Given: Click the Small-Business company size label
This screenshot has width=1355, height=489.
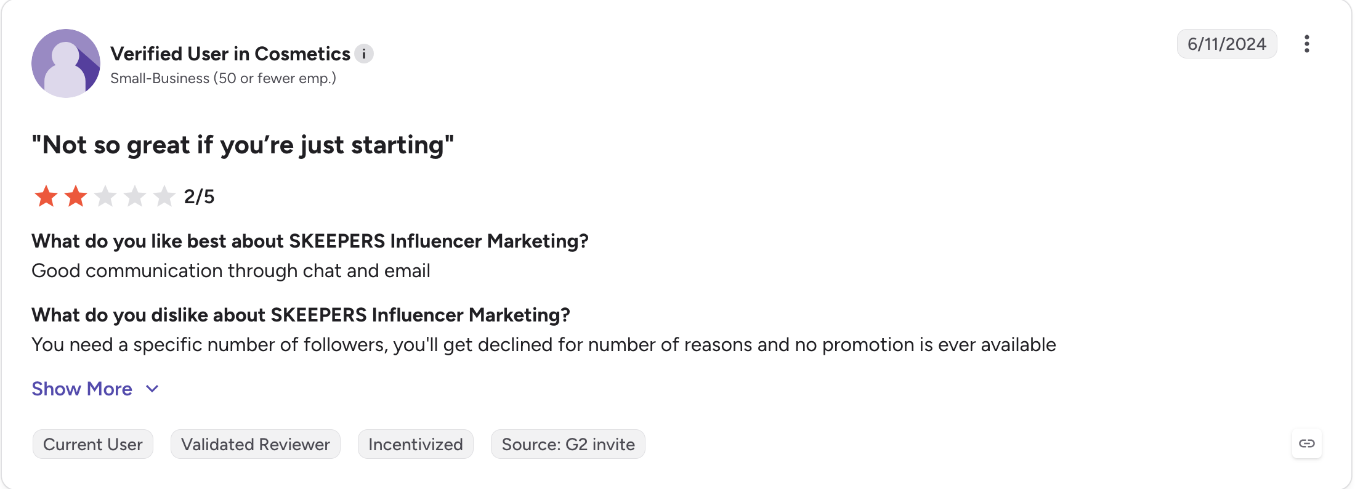Looking at the screenshot, I should [223, 78].
